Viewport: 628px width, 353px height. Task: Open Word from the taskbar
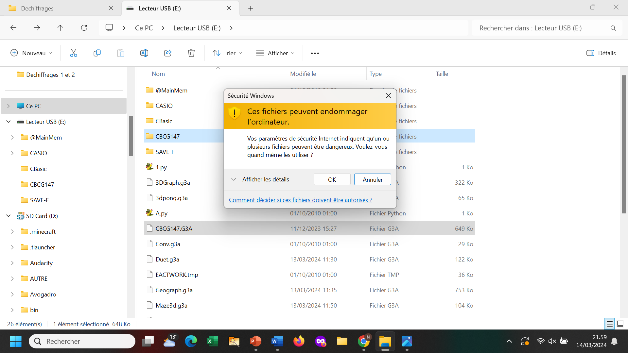pos(277,341)
